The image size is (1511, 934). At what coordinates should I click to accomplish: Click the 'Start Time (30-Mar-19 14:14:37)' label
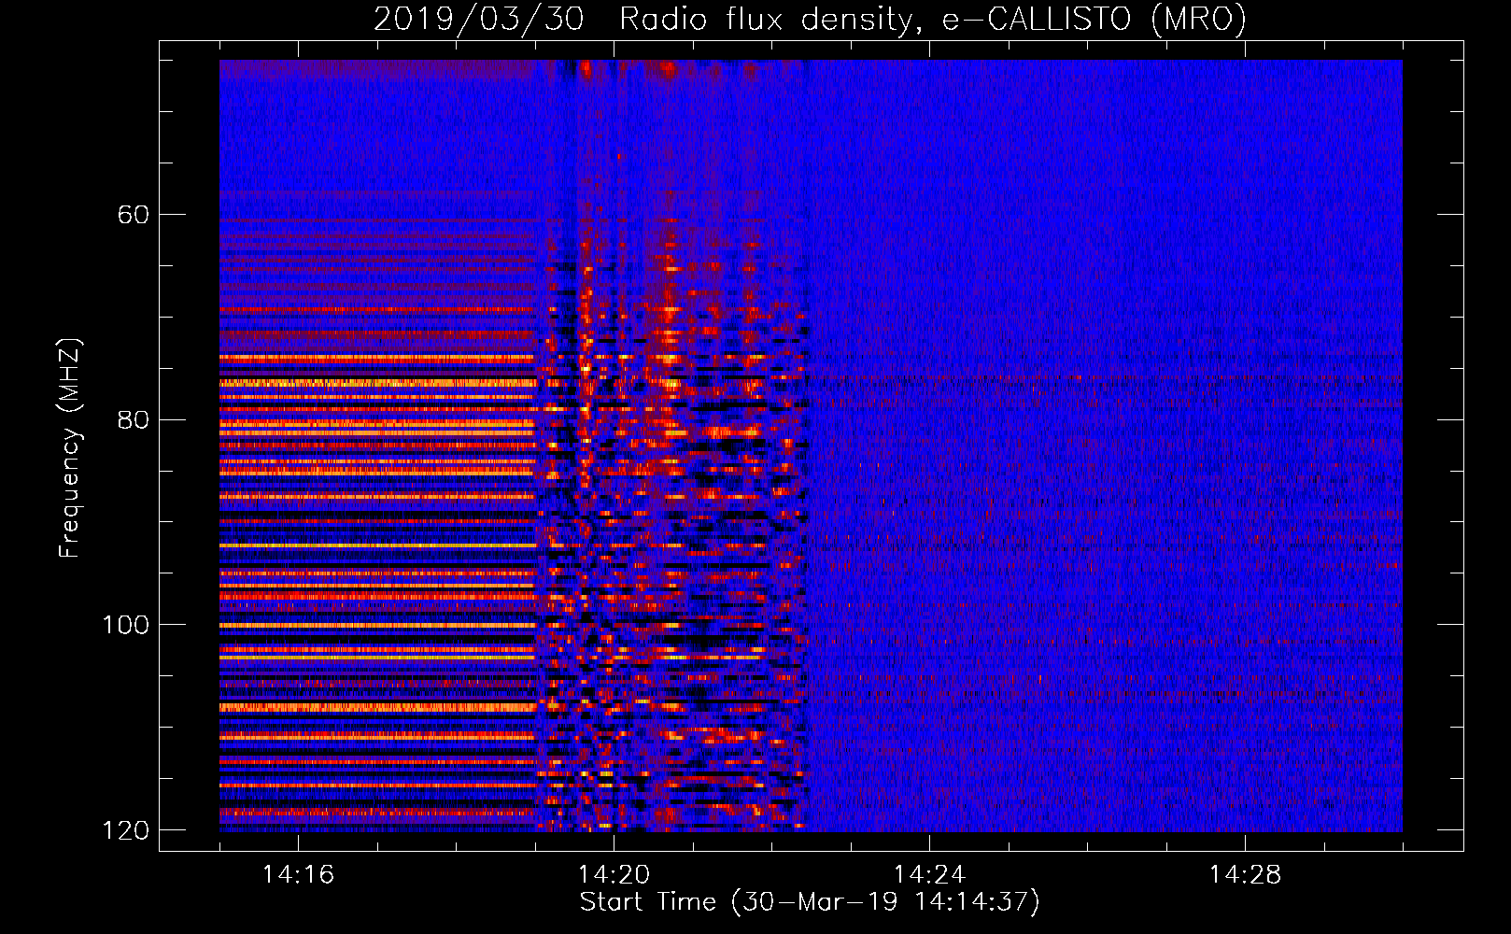pyautogui.click(x=810, y=902)
